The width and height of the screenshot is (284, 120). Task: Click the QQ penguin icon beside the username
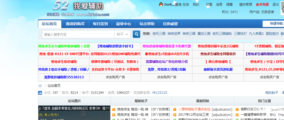(161, 5)
